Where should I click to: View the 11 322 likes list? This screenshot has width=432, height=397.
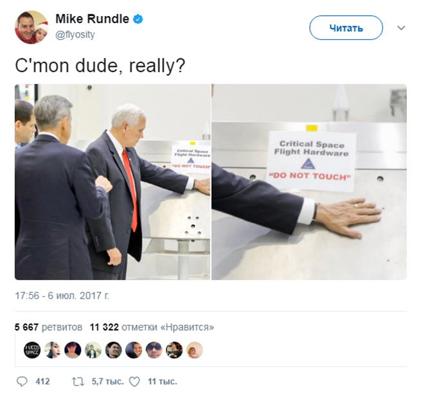click(x=152, y=328)
